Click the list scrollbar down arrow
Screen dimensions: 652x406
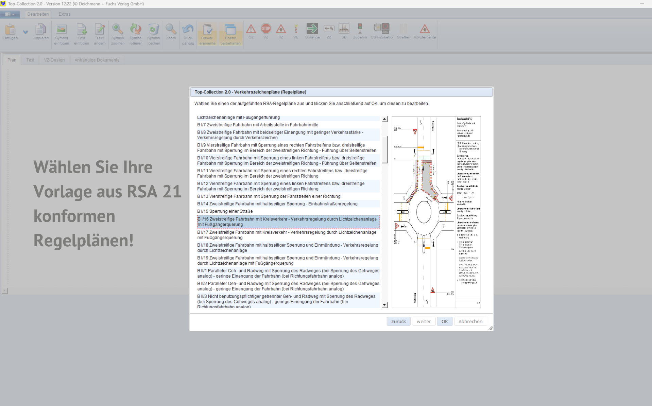point(384,305)
